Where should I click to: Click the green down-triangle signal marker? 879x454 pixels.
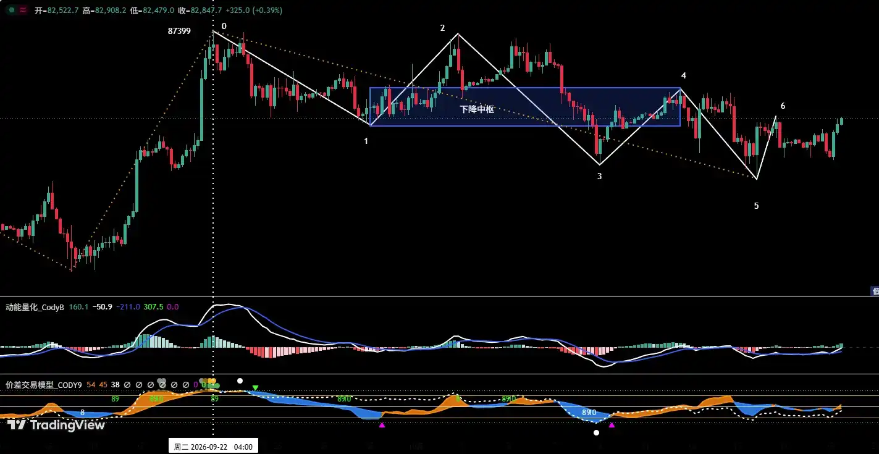pyautogui.click(x=255, y=389)
